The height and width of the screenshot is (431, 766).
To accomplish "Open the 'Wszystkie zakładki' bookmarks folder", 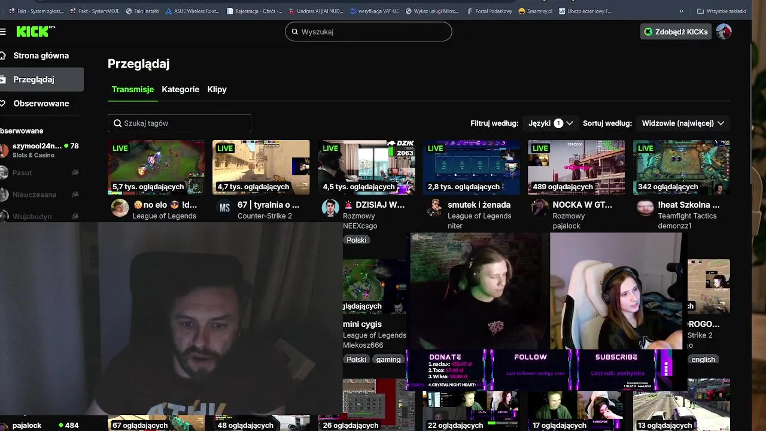I will [x=721, y=11].
